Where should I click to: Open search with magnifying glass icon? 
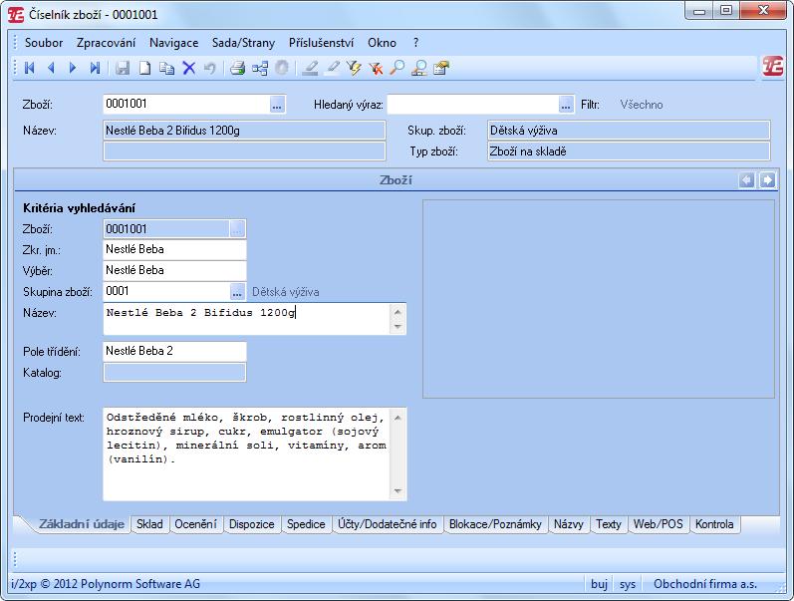tap(397, 68)
